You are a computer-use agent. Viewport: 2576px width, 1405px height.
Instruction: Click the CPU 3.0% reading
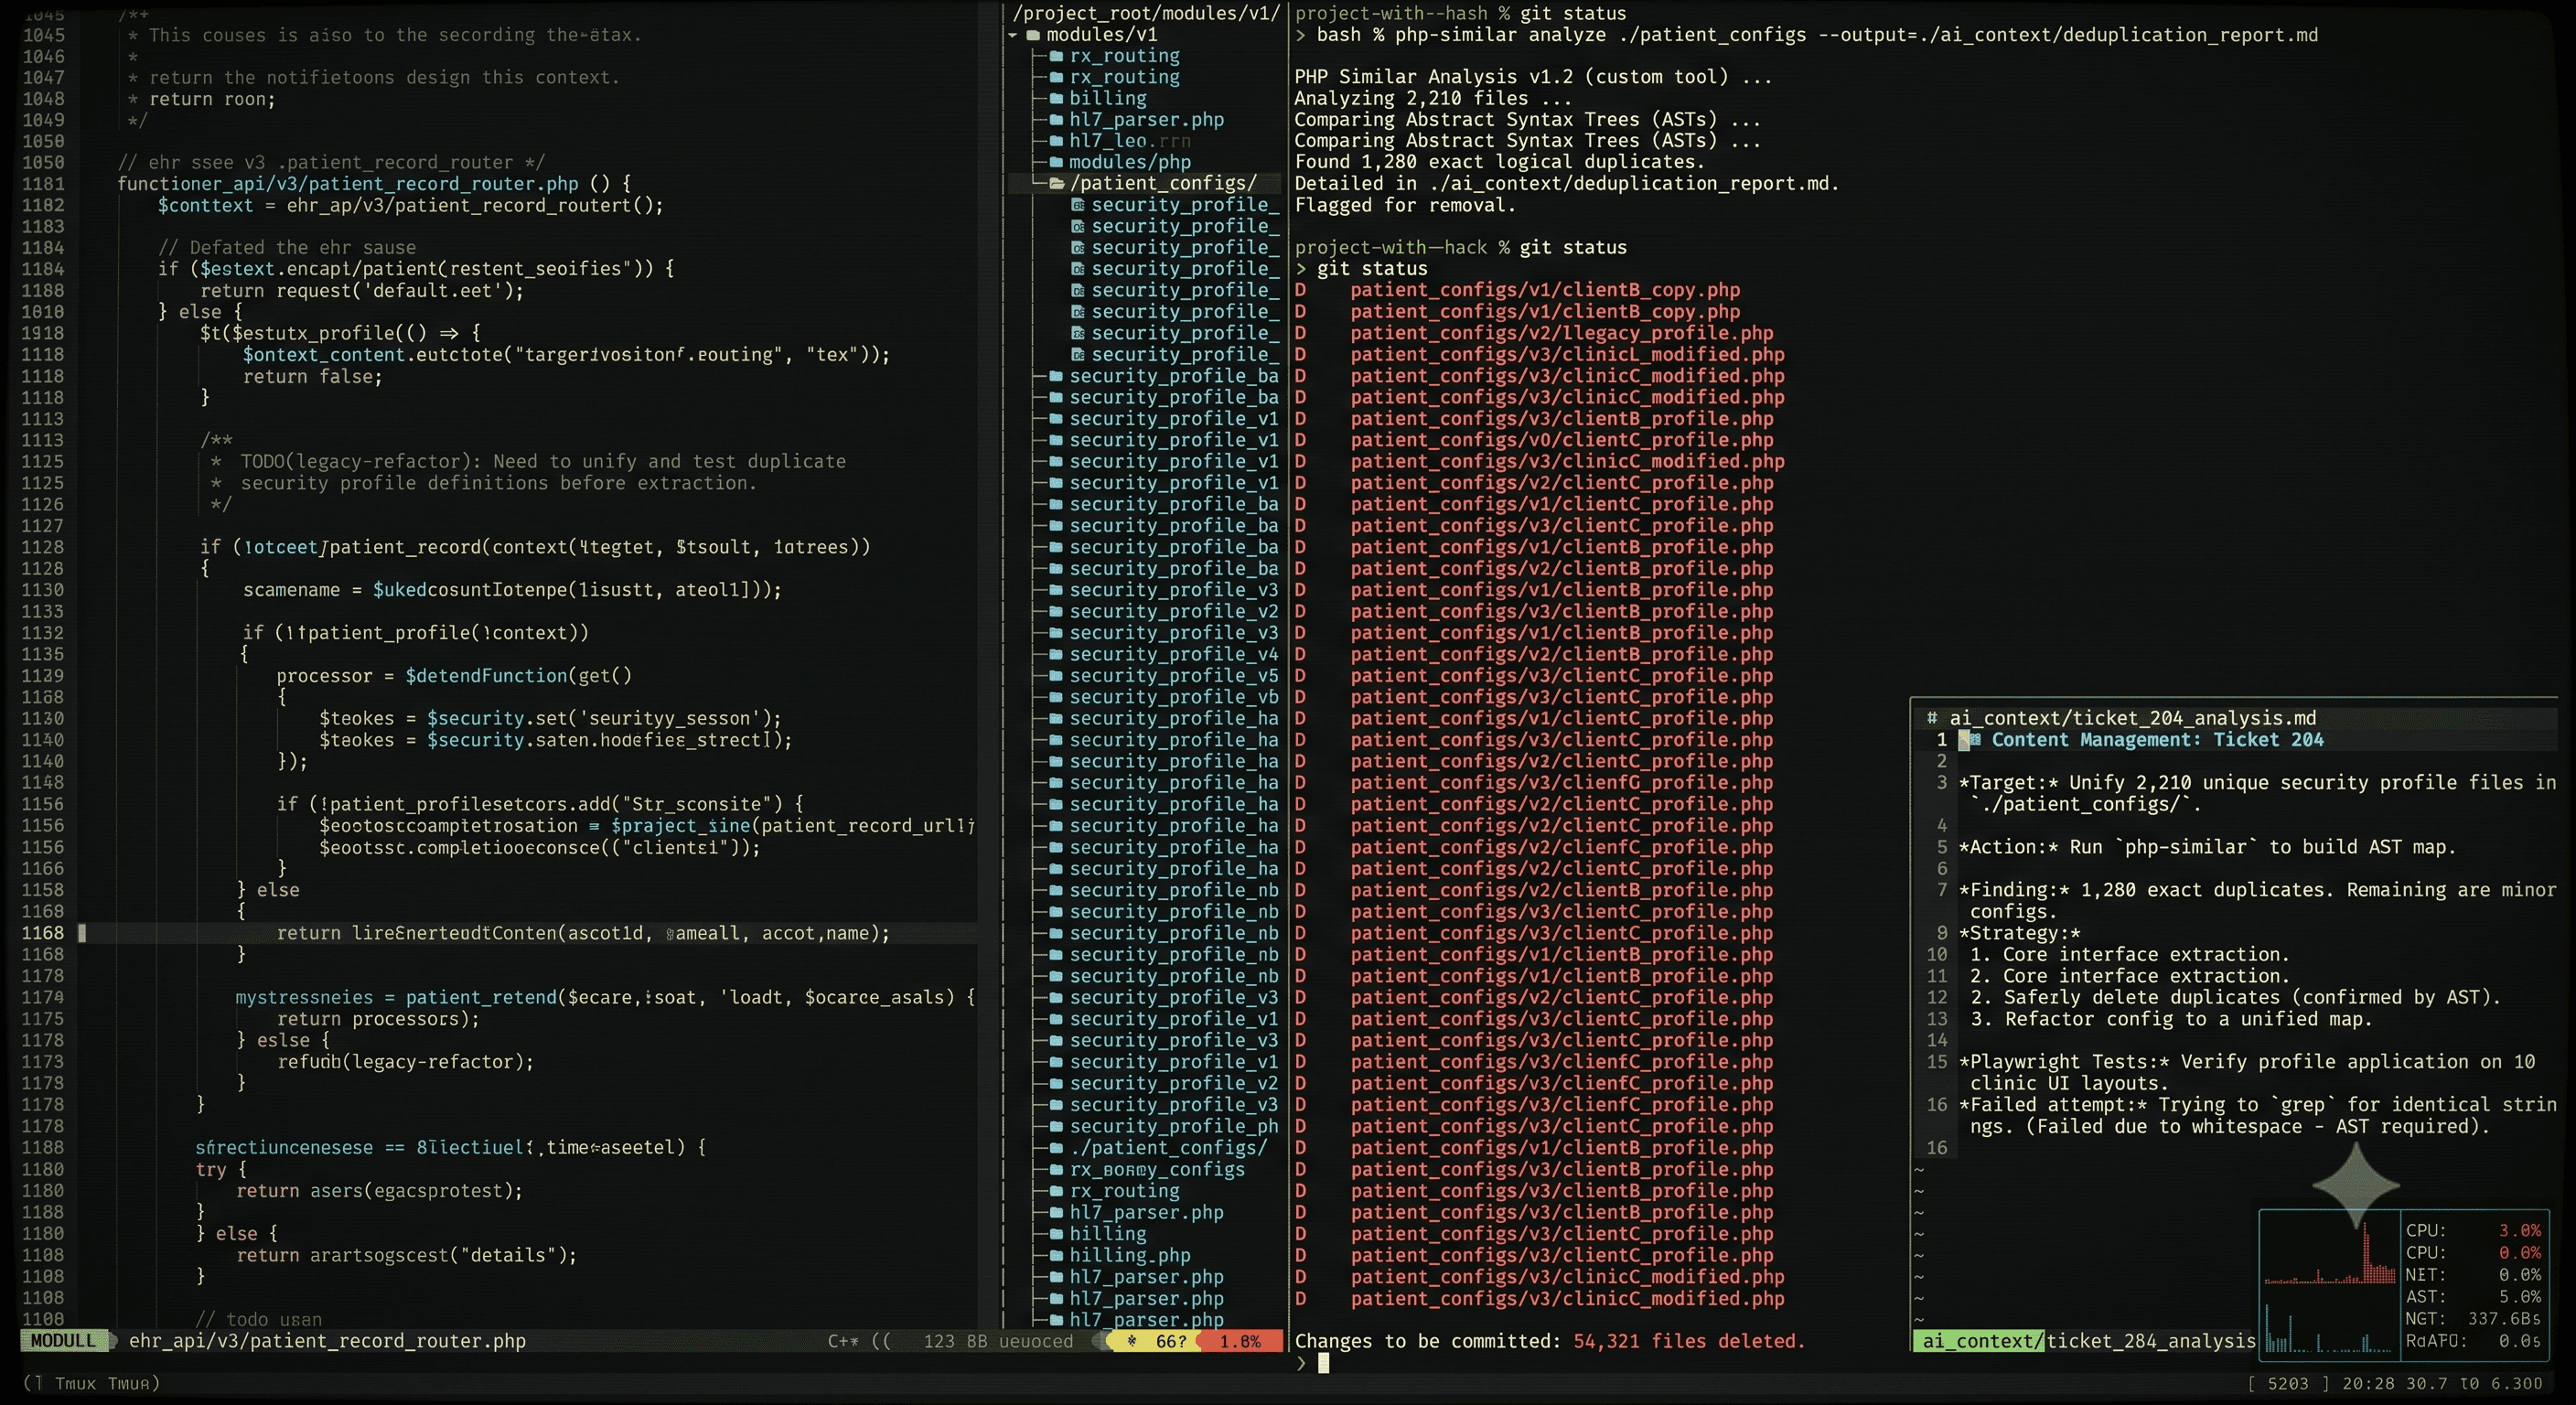[x=2473, y=1231]
